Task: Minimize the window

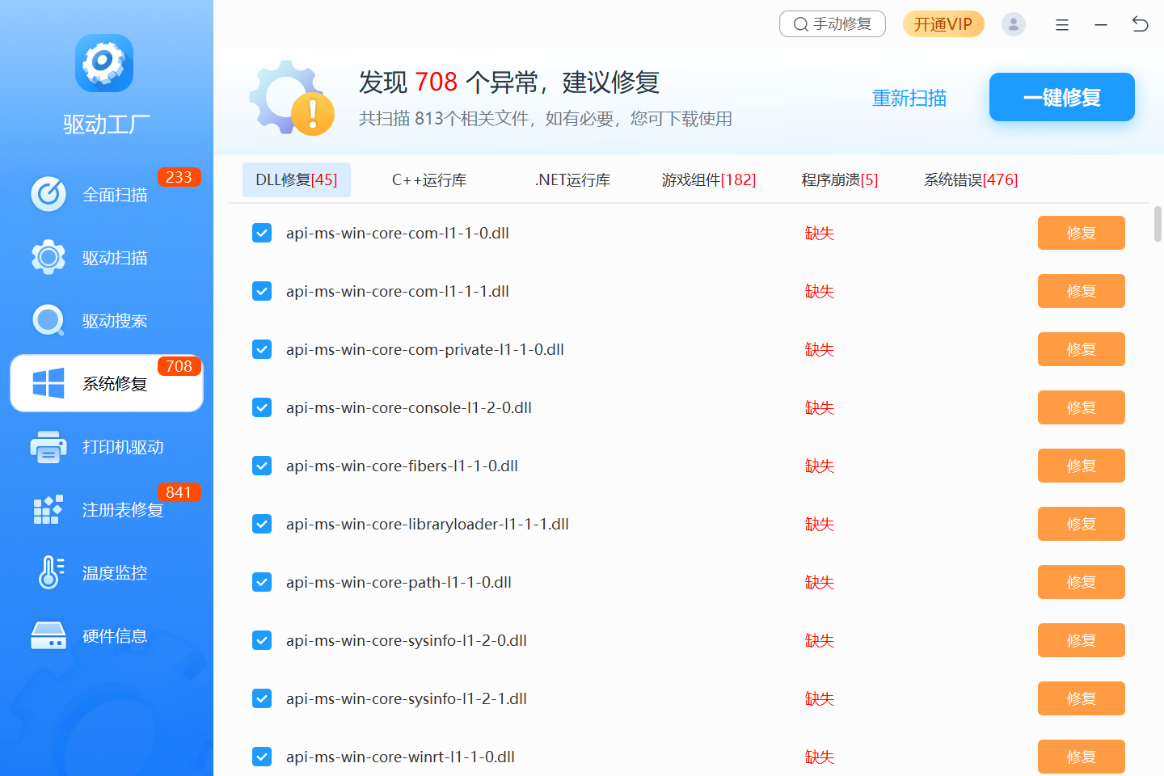Action: [1101, 25]
